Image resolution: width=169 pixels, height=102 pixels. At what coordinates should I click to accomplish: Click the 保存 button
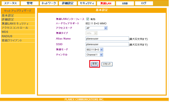(95, 64)
